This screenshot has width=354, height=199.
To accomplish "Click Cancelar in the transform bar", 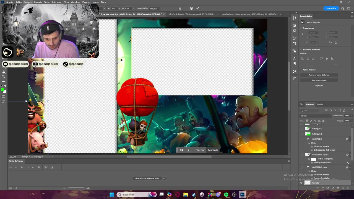I will coord(200,150).
